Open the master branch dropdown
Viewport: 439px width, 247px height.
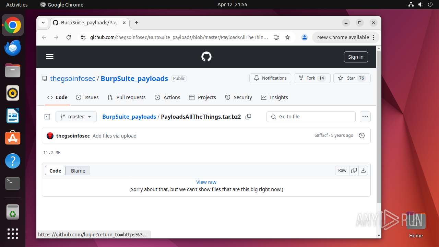pyautogui.click(x=76, y=117)
